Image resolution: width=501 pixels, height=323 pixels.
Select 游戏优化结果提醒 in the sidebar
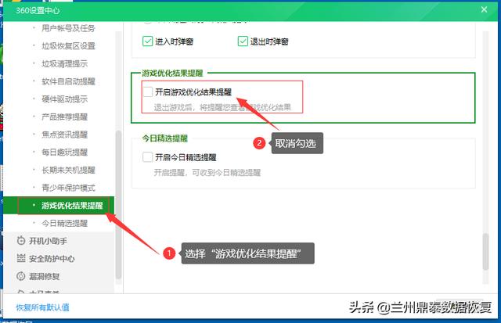point(71,206)
